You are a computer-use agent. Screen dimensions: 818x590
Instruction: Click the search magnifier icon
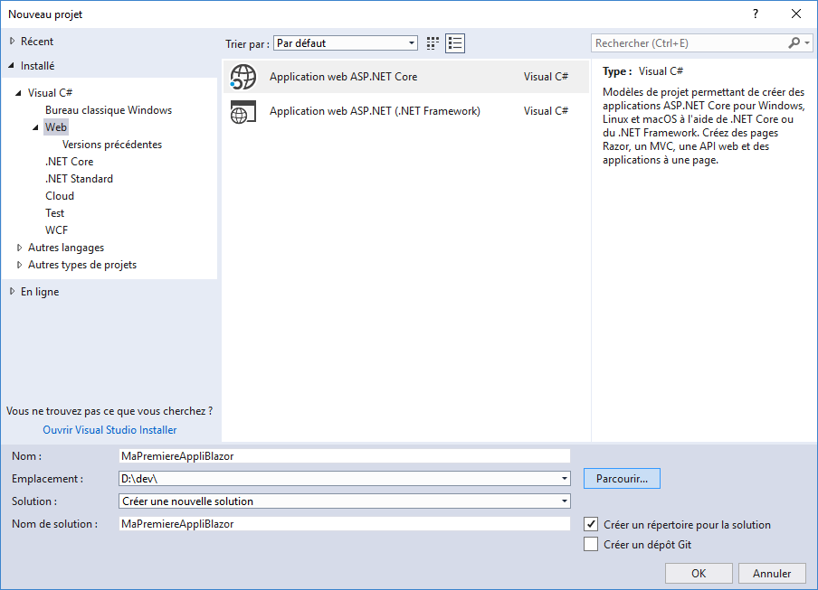tap(794, 42)
